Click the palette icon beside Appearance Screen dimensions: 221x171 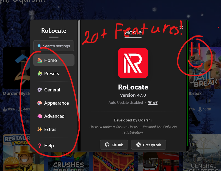(40, 103)
